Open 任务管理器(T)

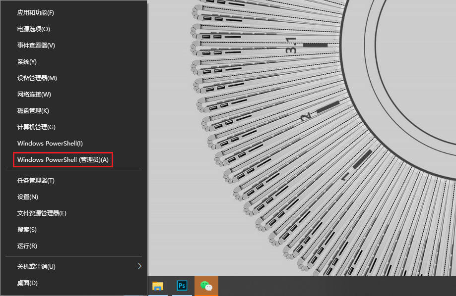pos(73,181)
